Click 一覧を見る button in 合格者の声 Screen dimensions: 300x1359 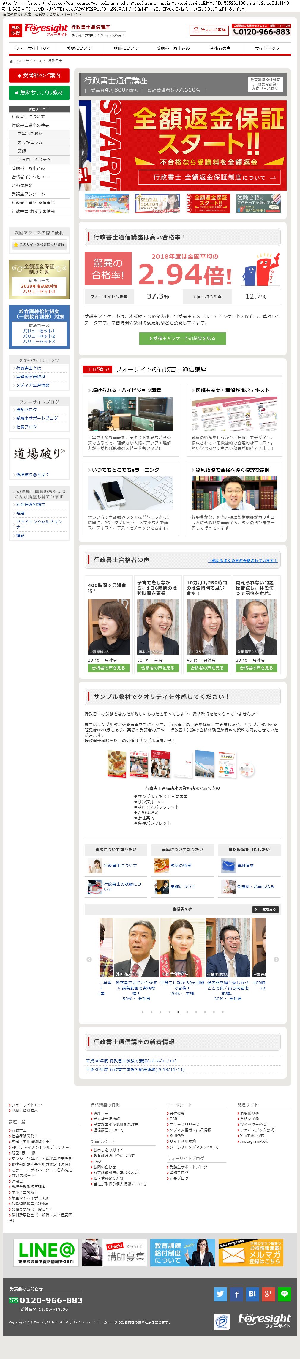265,910
